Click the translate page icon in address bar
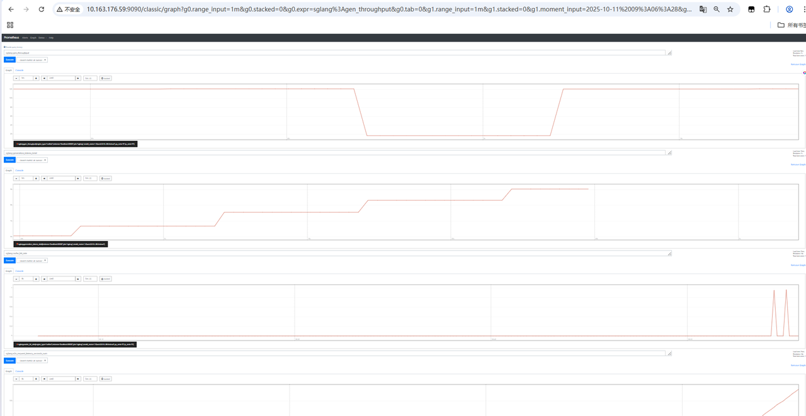Image resolution: width=806 pixels, height=416 pixels. [703, 9]
